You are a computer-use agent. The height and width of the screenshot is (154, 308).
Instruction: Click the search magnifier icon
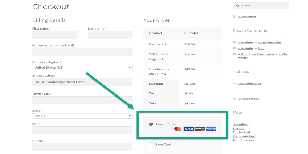(x=238, y=6)
